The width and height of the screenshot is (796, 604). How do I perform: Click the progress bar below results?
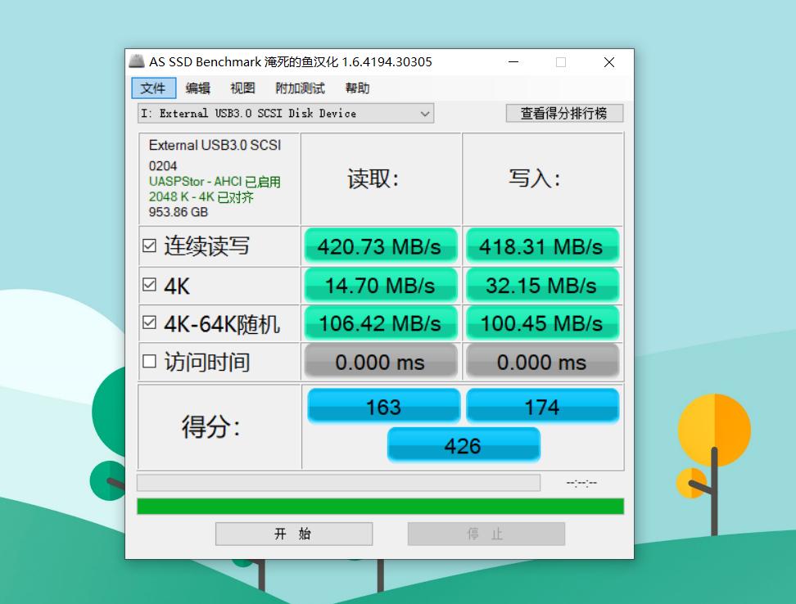click(x=338, y=483)
